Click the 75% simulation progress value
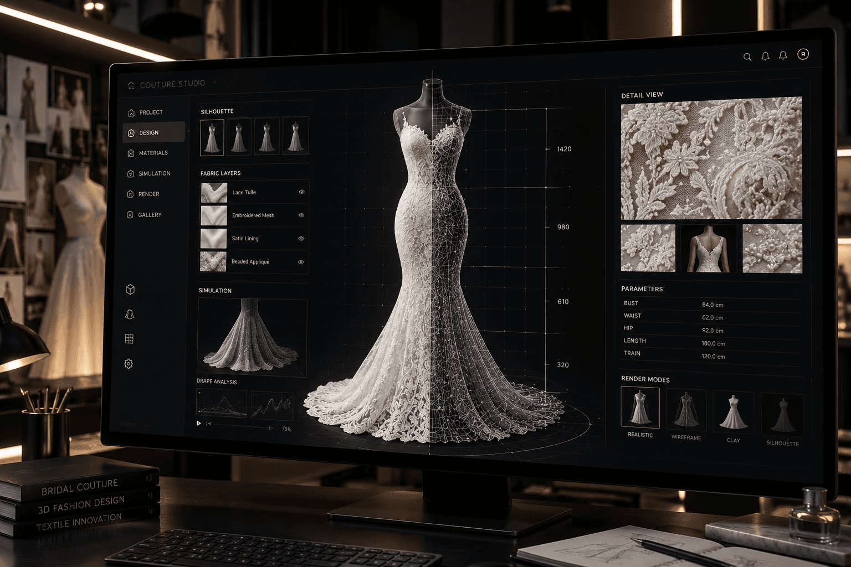This screenshot has height=567, width=851. 286,429
